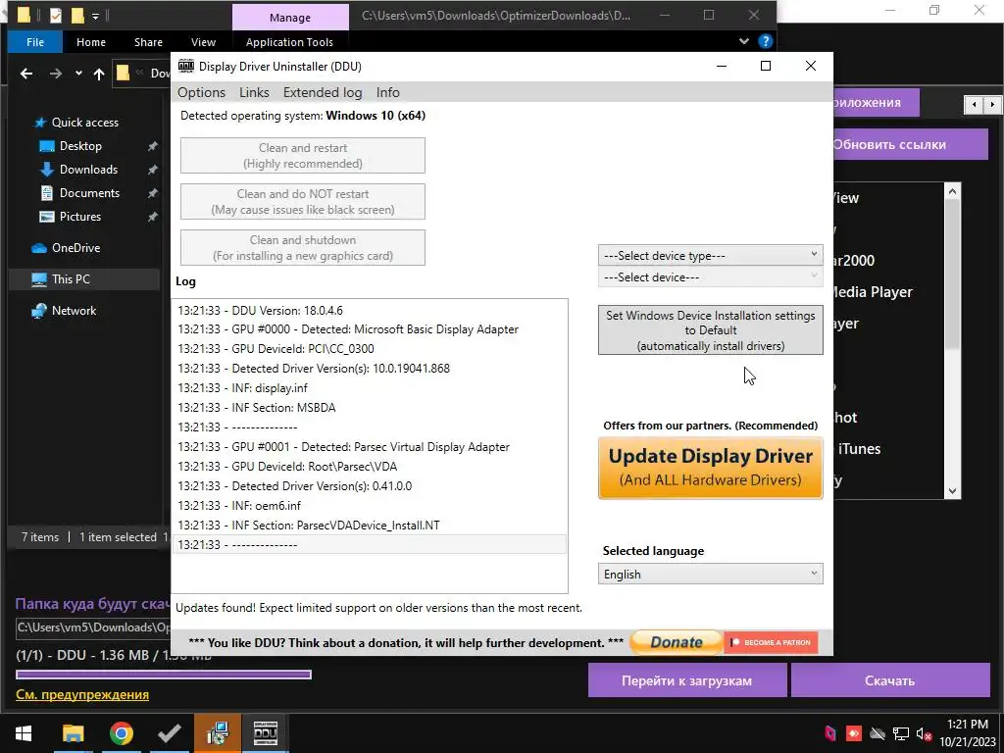This screenshot has width=1004, height=753.
Task: Click the Become a Patron button
Action: point(771,642)
